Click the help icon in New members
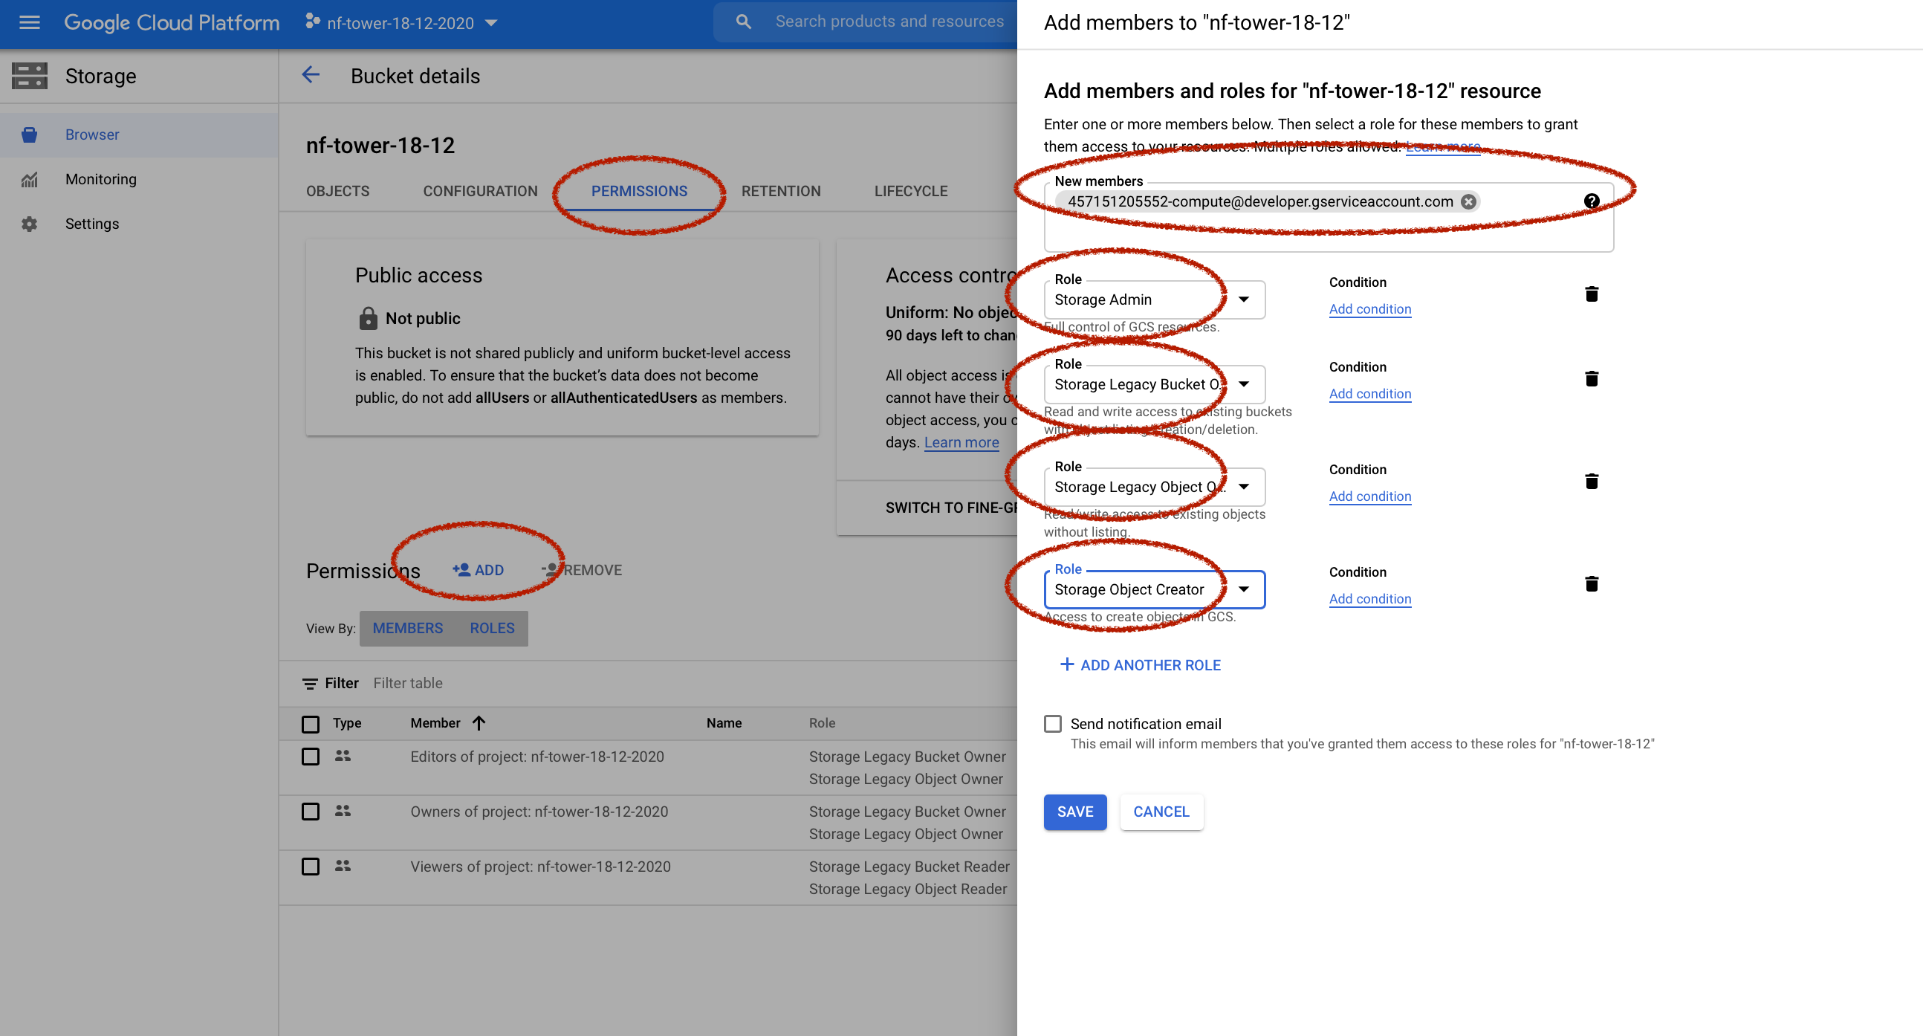Viewport: 1923px width, 1036px height. click(x=1591, y=201)
